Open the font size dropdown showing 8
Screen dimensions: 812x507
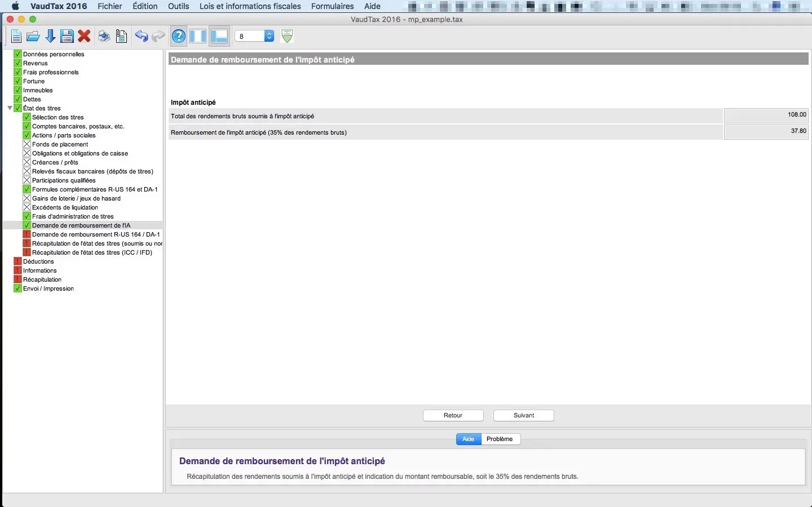[254, 36]
